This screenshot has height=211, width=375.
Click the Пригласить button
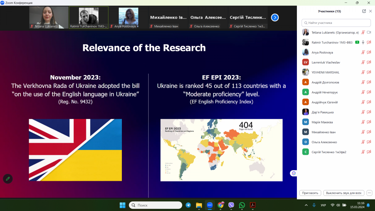(x=310, y=193)
